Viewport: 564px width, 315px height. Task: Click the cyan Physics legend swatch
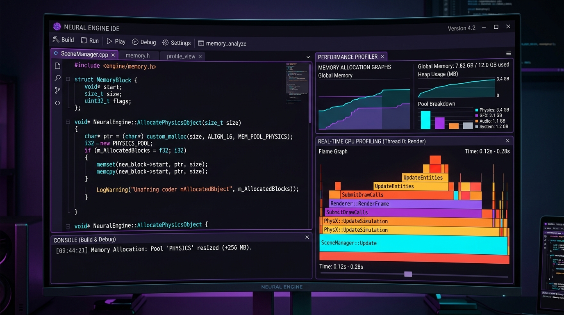pos(476,110)
